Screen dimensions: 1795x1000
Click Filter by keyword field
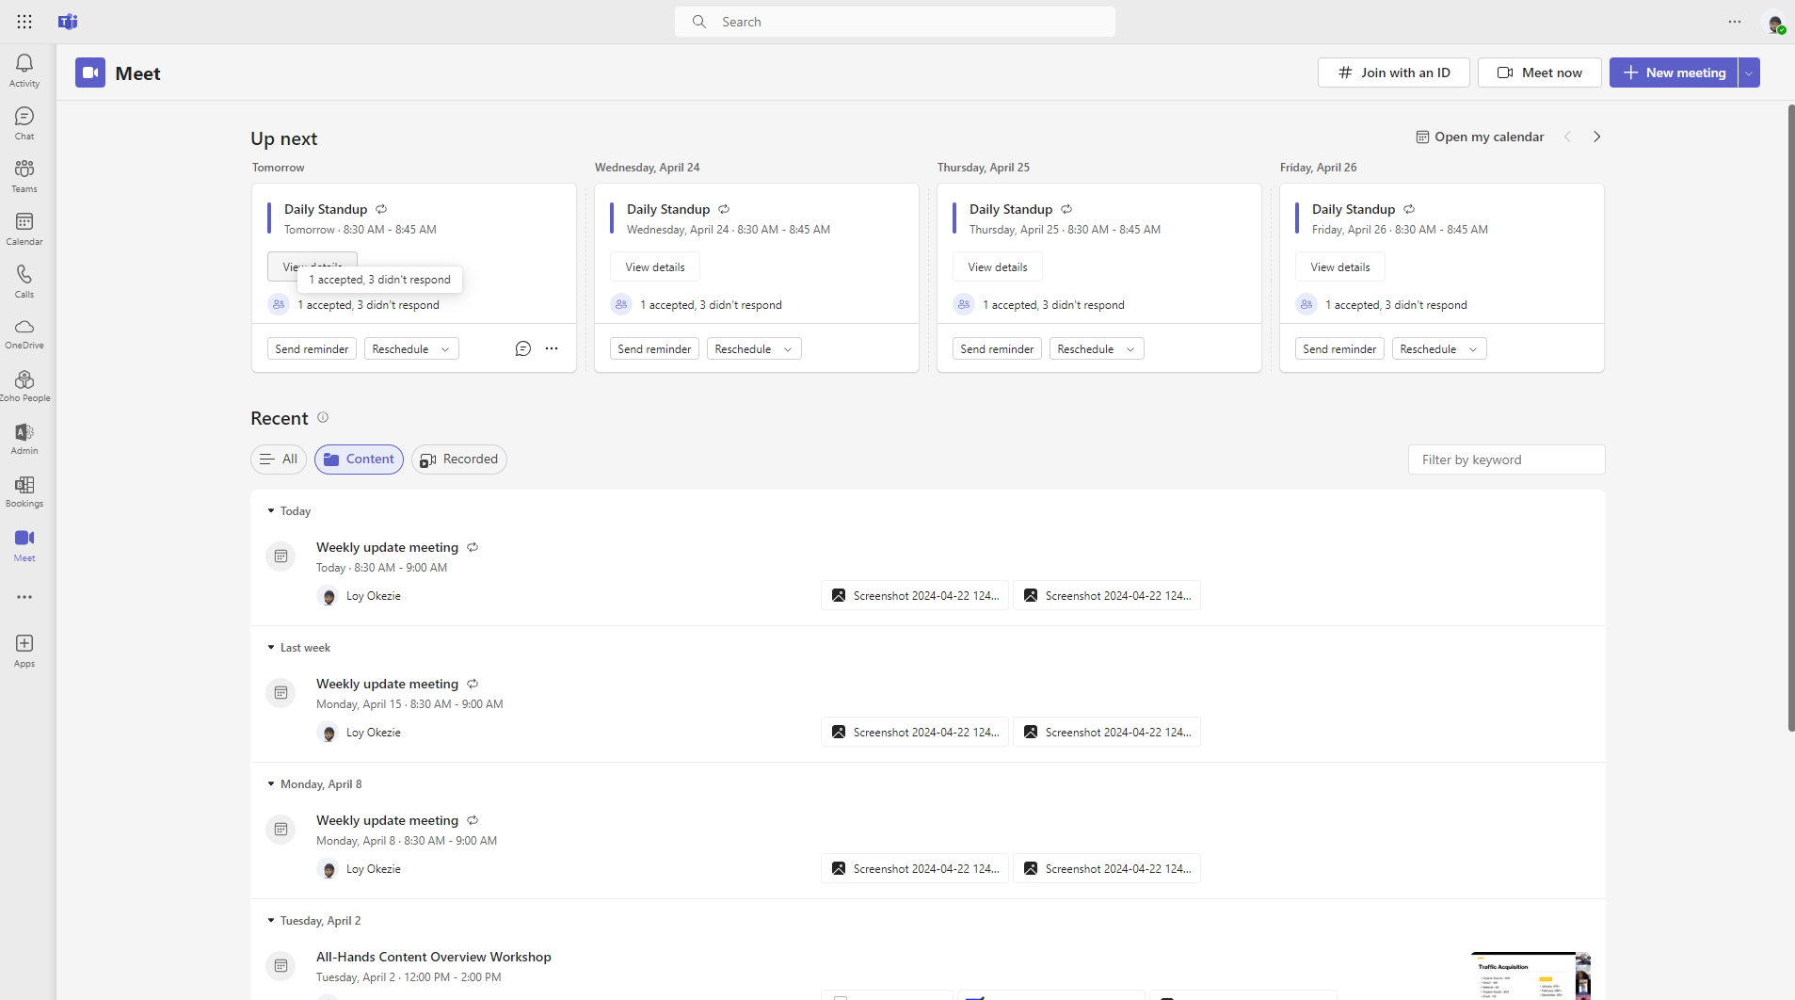click(x=1507, y=460)
